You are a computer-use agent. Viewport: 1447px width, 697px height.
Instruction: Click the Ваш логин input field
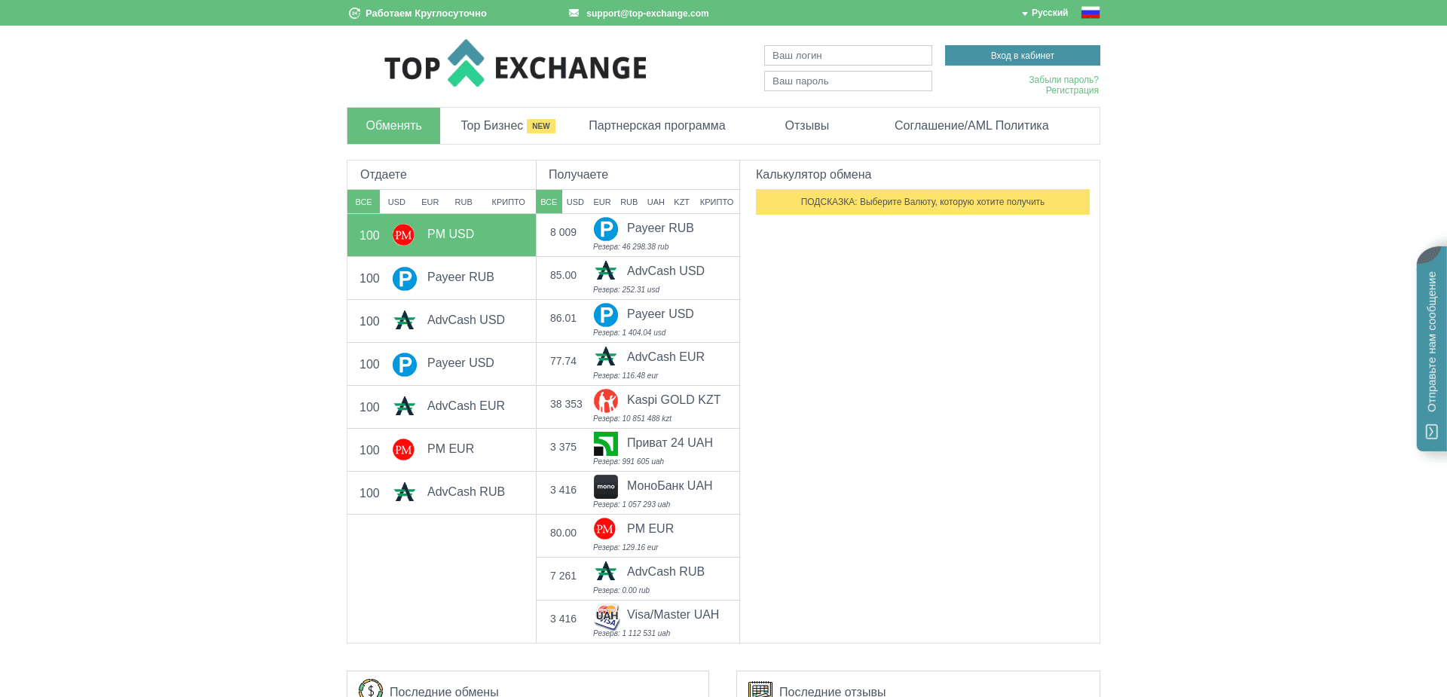tap(847, 55)
